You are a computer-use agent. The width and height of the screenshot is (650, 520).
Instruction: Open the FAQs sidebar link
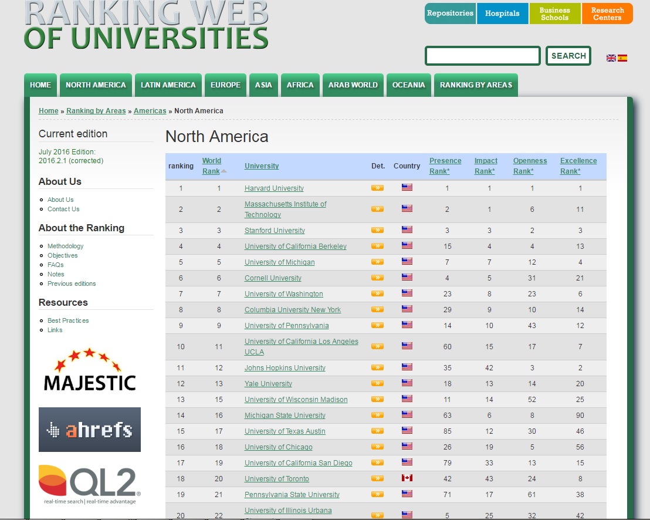click(56, 265)
